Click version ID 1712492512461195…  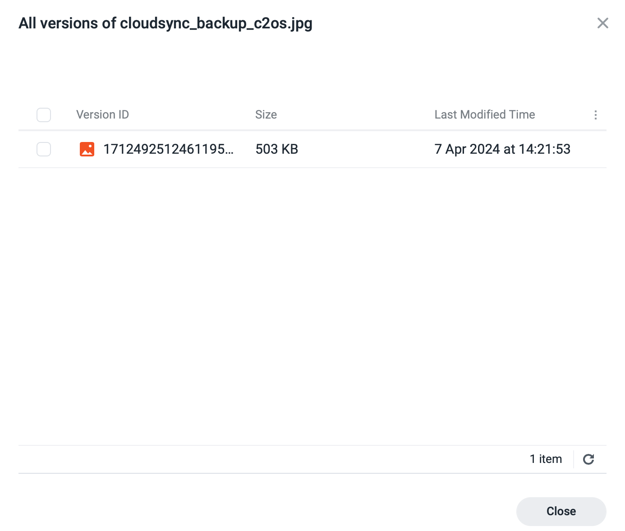click(x=169, y=149)
